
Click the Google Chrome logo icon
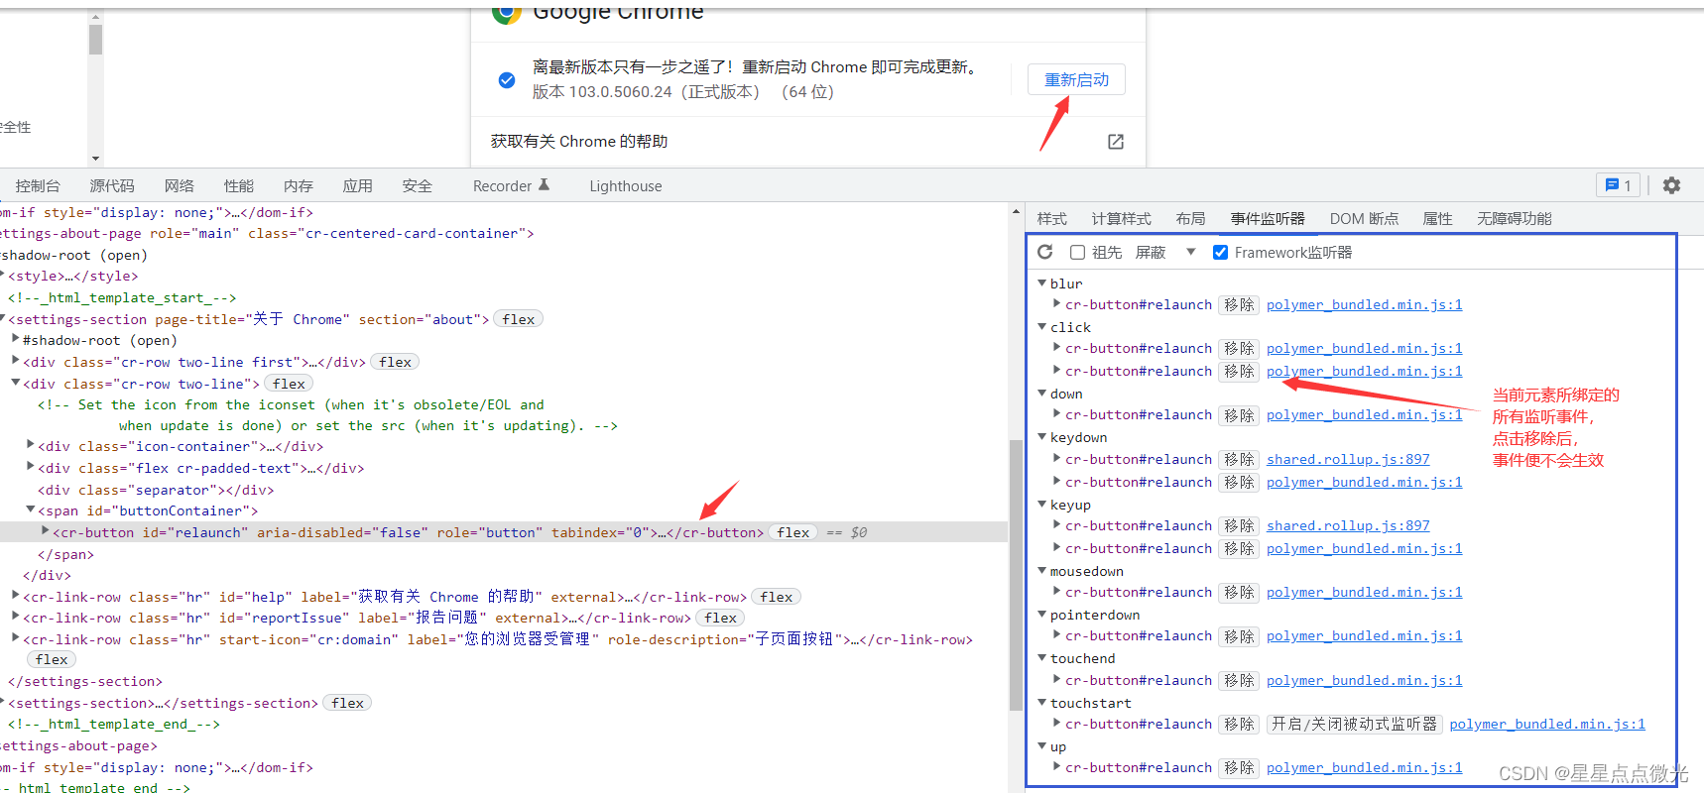507,13
